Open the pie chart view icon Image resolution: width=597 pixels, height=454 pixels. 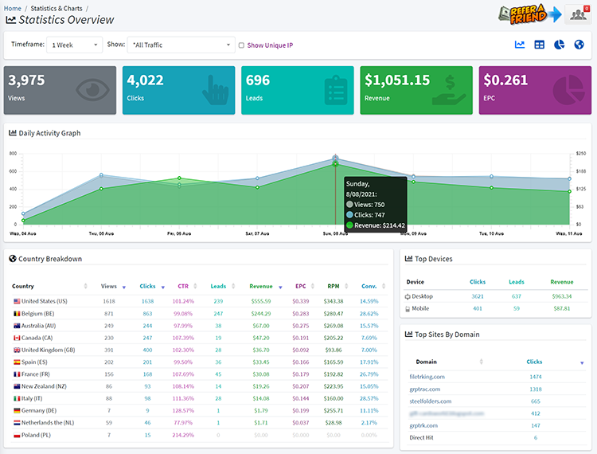coord(560,45)
